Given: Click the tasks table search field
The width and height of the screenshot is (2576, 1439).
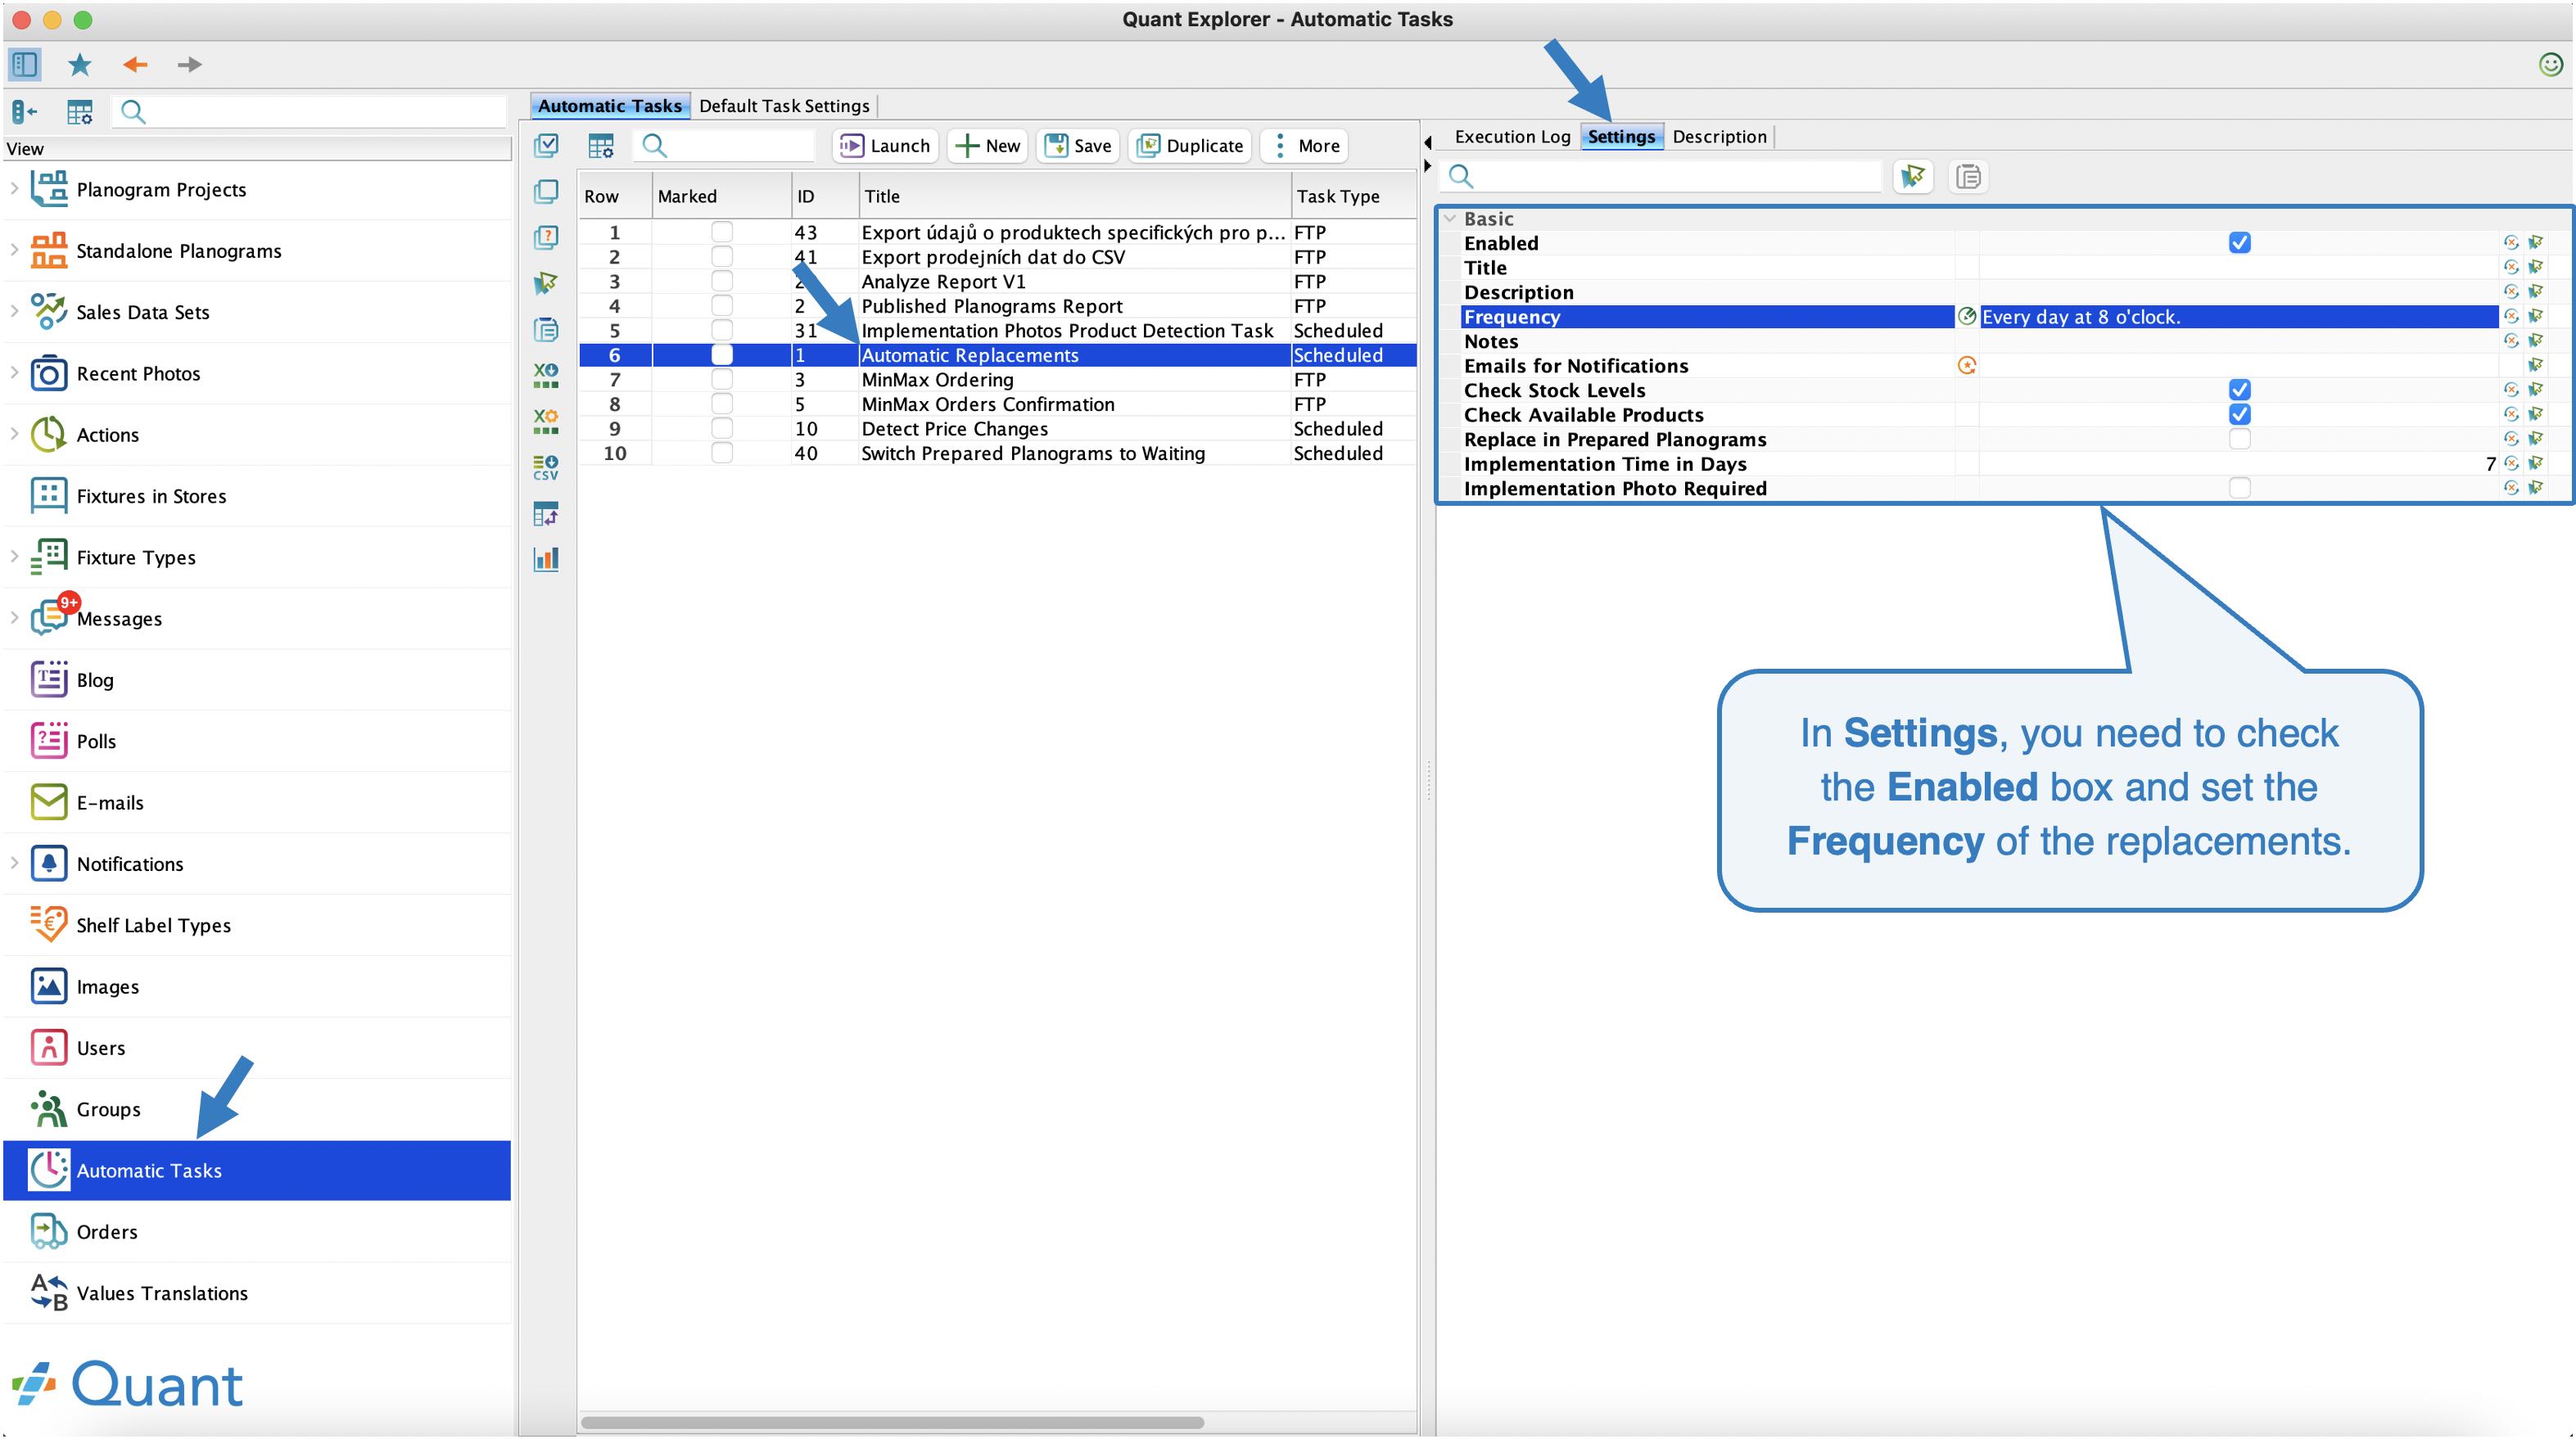Looking at the screenshot, I should pyautogui.click(x=724, y=146).
